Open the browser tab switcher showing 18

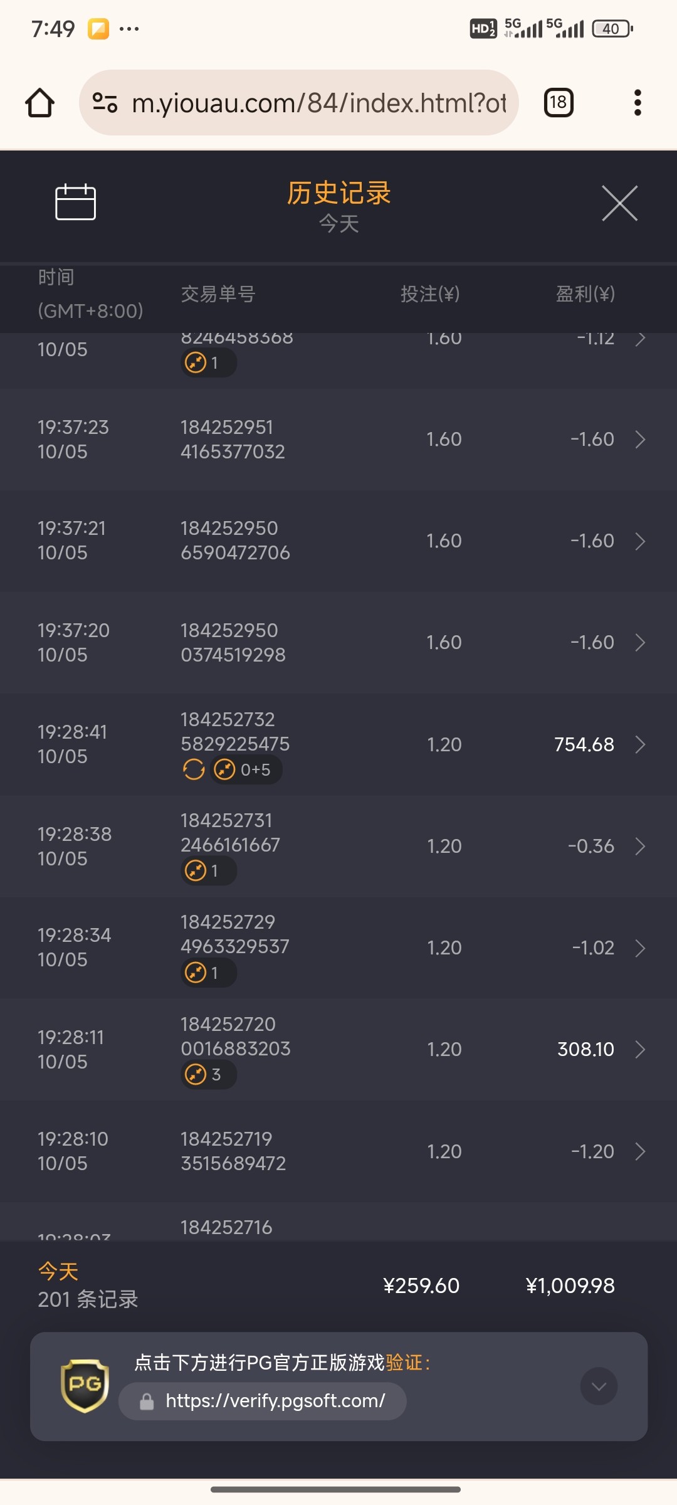tap(558, 103)
